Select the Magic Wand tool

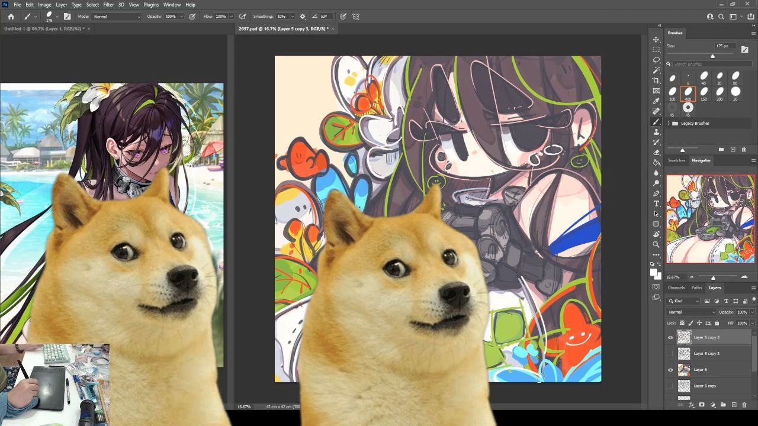[x=656, y=70]
